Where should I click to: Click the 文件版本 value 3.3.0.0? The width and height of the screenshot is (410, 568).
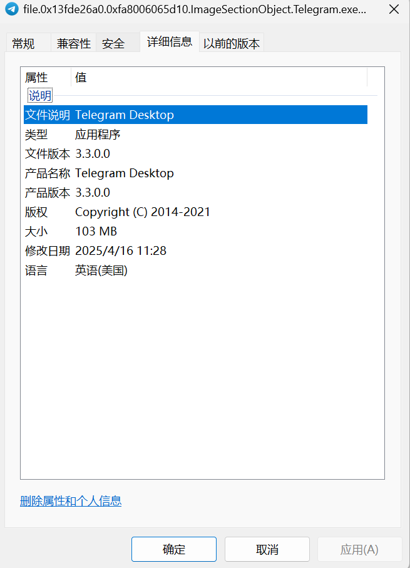[x=93, y=153]
